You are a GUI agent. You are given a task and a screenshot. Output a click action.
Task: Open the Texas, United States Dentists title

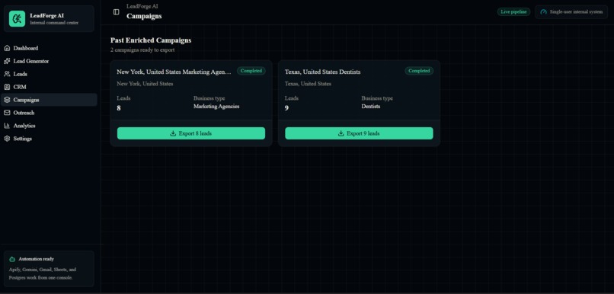click(x=323, y=72)
